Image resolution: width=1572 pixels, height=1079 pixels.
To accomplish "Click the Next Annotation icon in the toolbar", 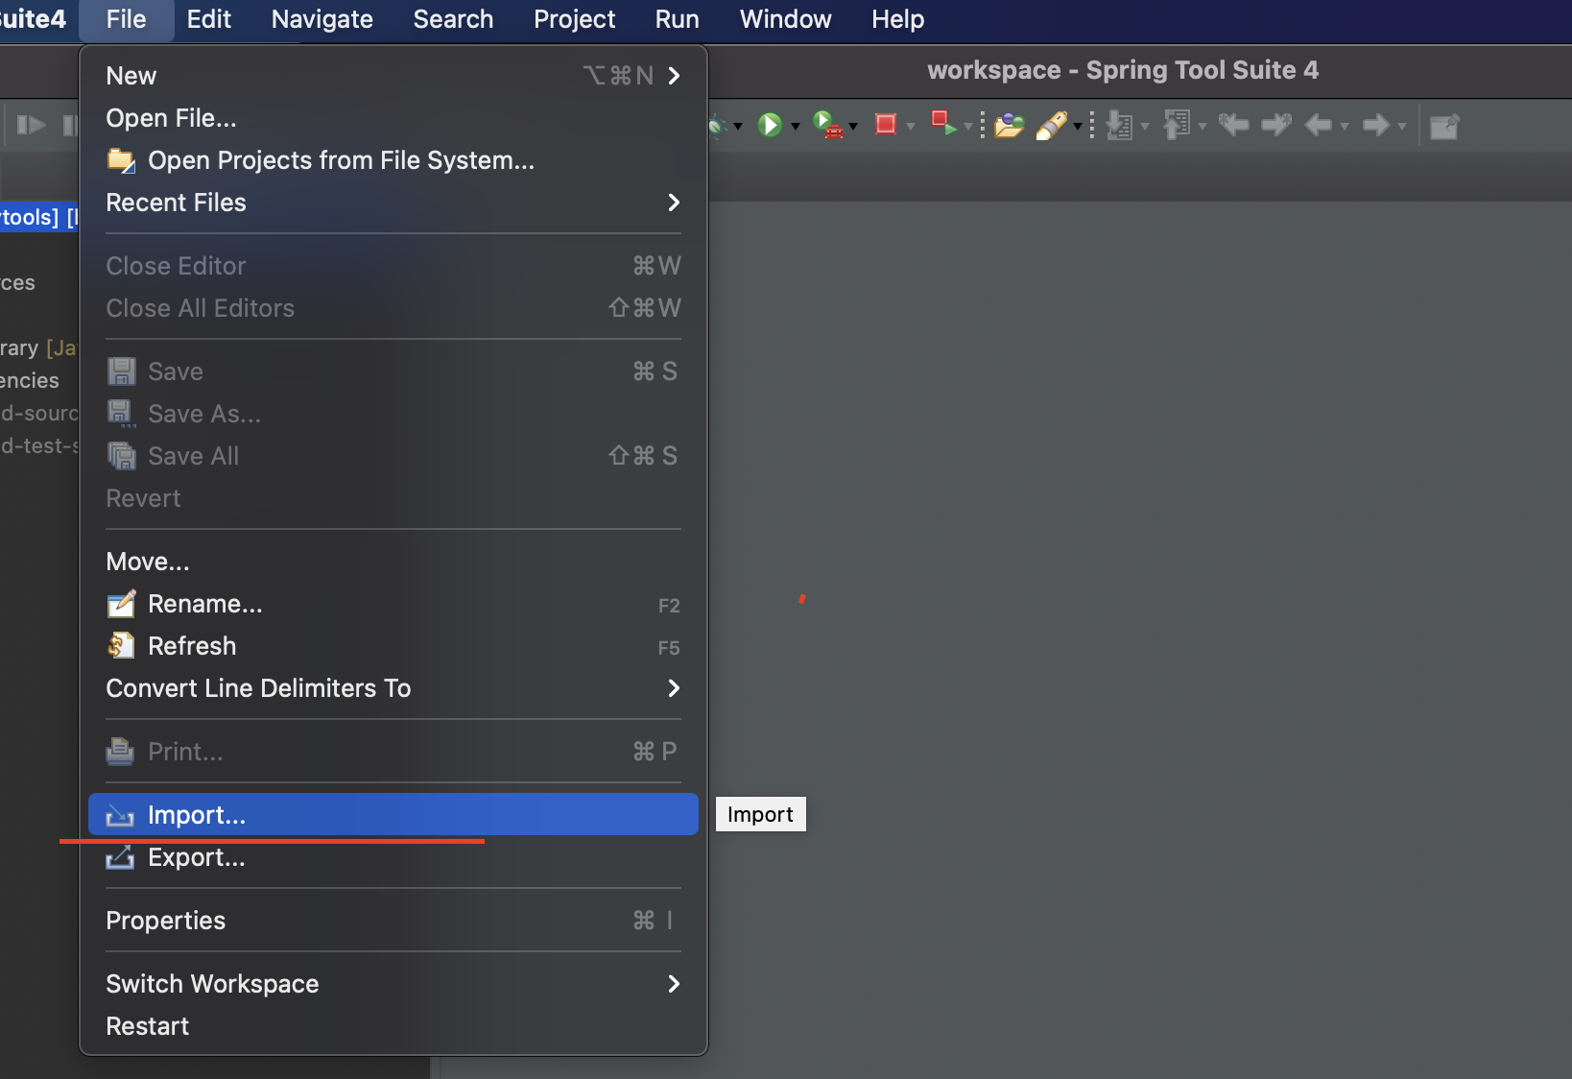I will 1119,125.
